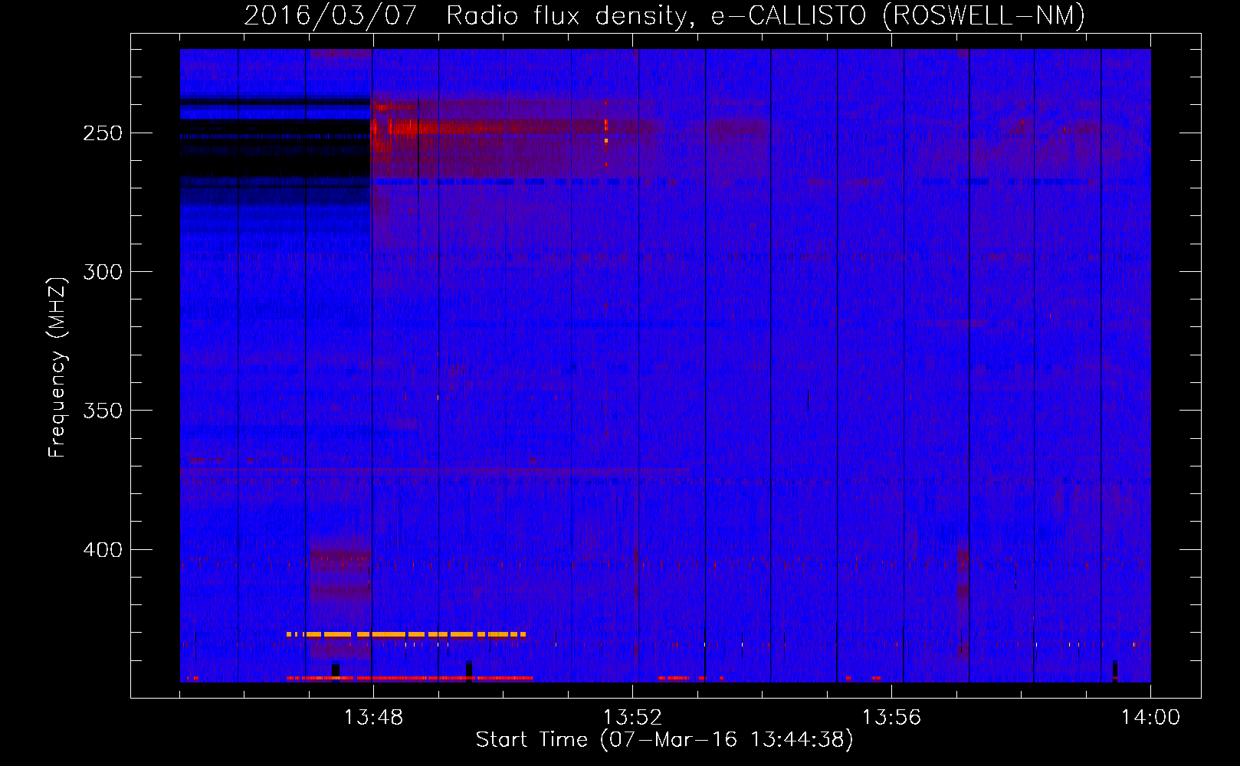Click the 13:52 time axis label
1240x766 pixels.
point(632,718)
